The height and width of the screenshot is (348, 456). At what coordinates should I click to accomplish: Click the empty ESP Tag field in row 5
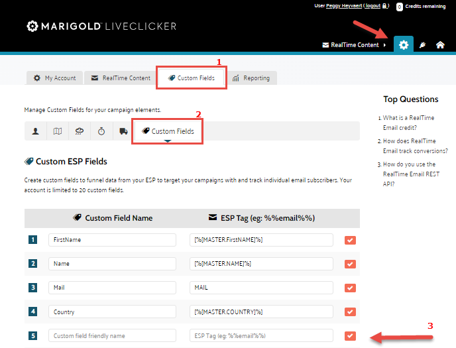pyautogui.click(x=261, y=336)
